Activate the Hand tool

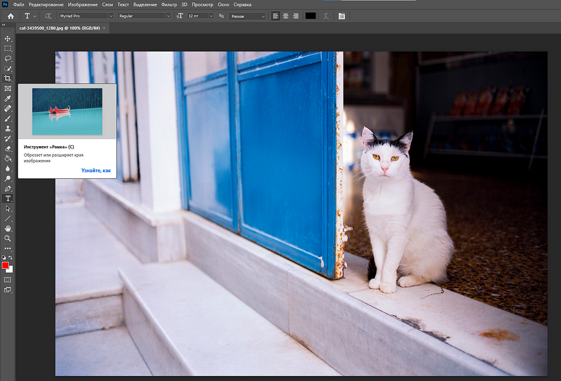[x=8, y=228]
